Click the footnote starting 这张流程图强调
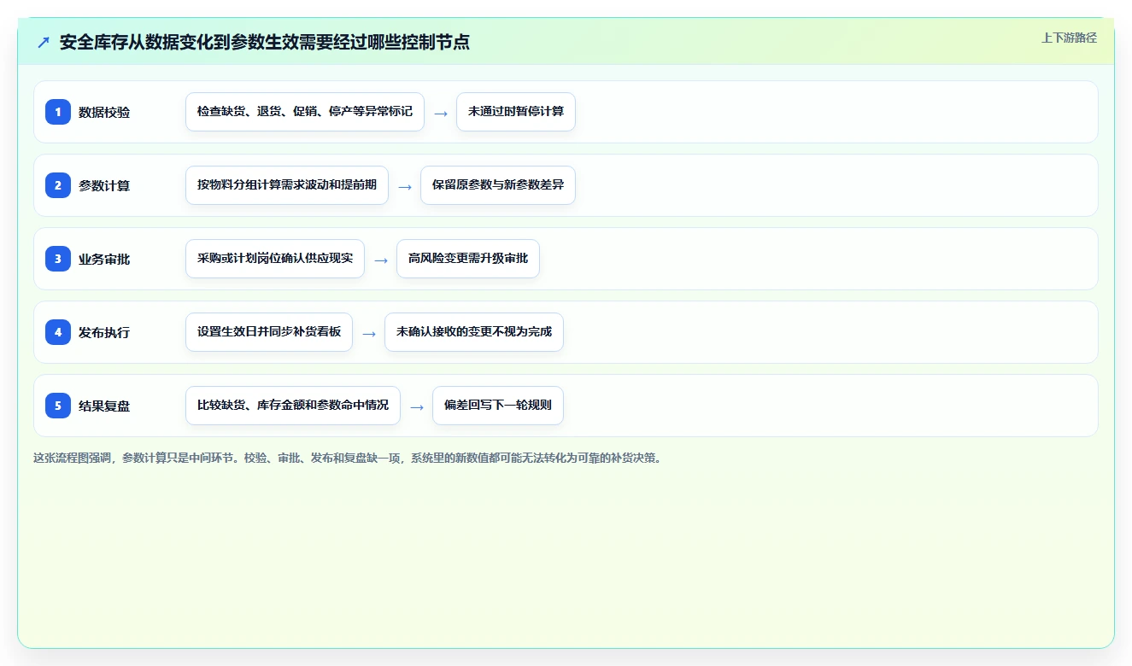This screenshot has width=1132, height=666. [348, 458]
